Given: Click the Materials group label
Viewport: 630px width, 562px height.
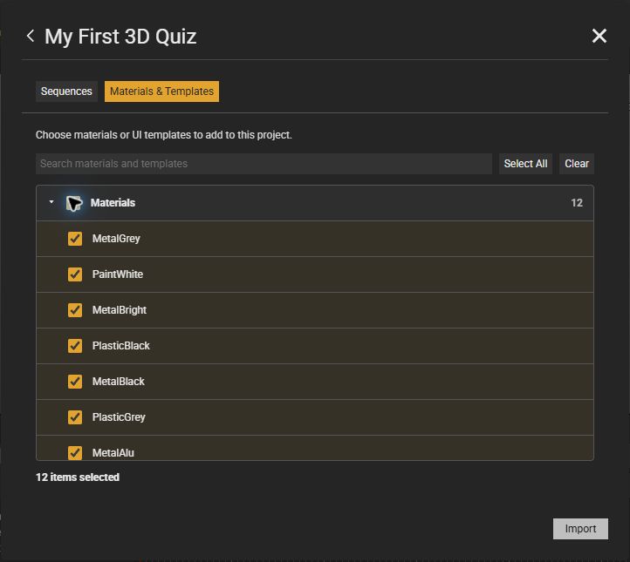Looking at the screenshot, I should (113, 203).
